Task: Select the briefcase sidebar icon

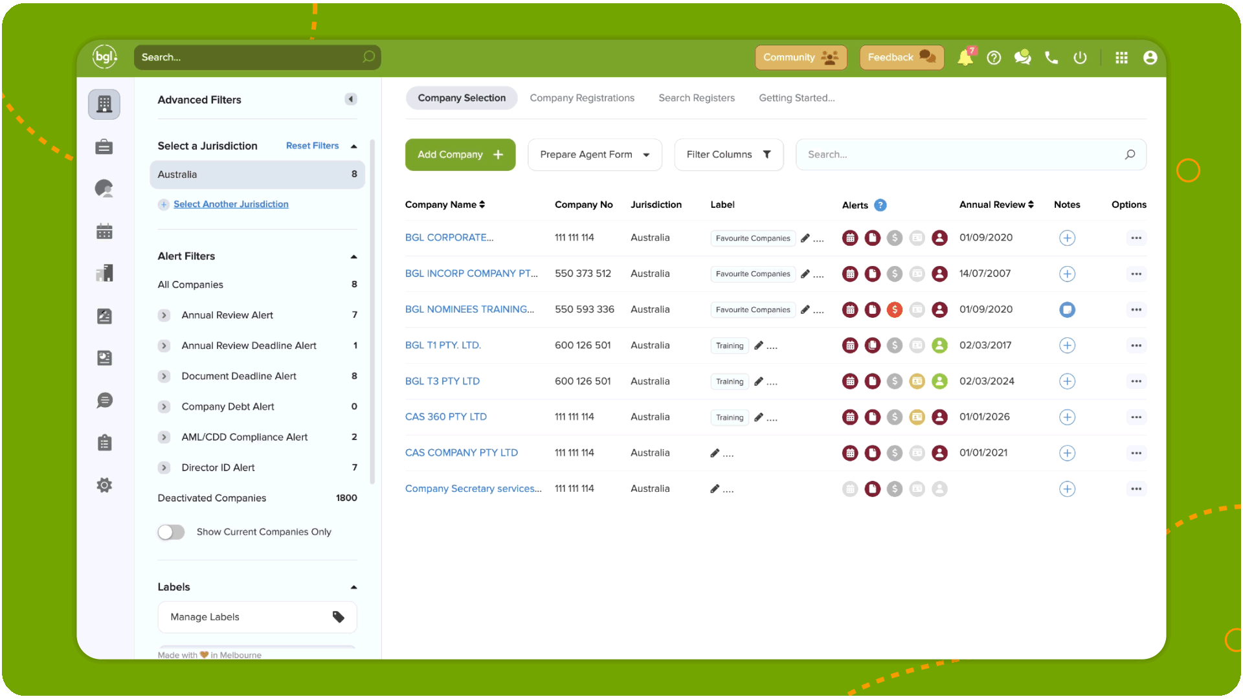Action: tap(104, 147)
